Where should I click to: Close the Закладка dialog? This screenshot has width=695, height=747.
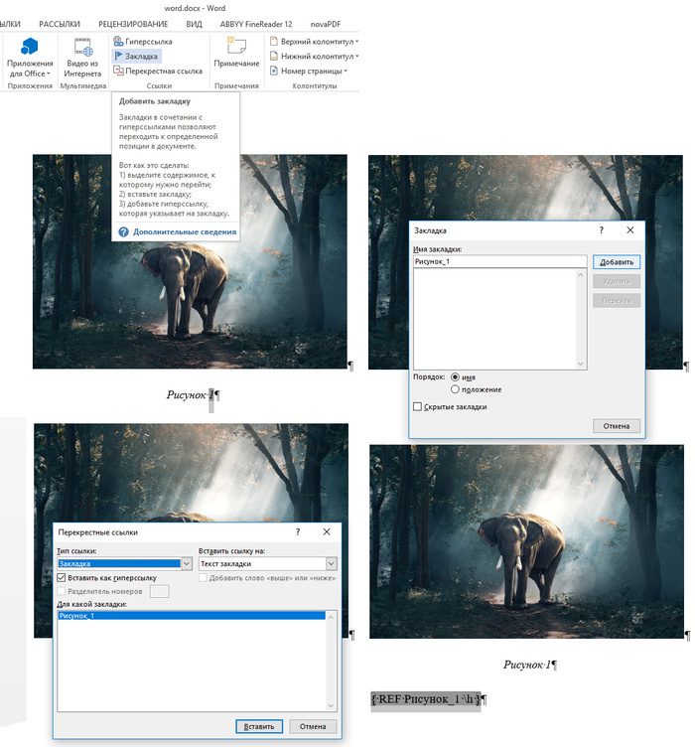coord(630,230)
